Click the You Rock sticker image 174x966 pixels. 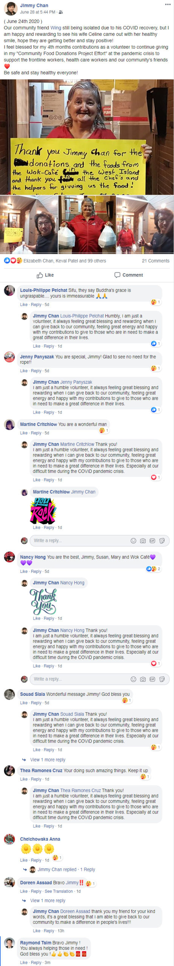[43, 511]
